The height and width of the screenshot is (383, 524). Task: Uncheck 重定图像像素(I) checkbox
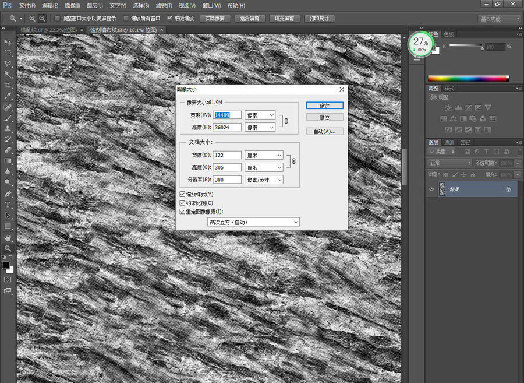click(x=182, y=212)
